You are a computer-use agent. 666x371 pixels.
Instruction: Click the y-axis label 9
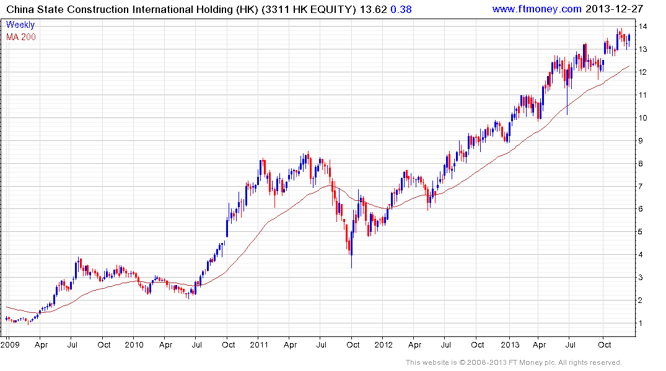(641, 141)
